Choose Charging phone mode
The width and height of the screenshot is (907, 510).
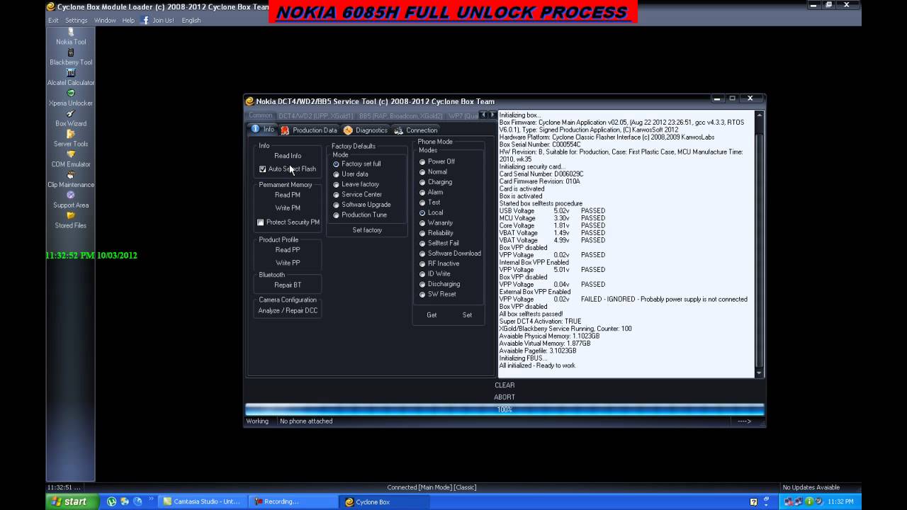coord(422,182)
